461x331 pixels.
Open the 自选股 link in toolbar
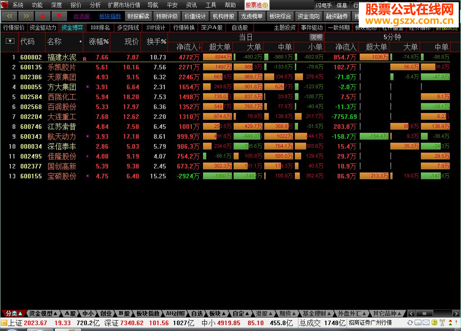point(82,17)
